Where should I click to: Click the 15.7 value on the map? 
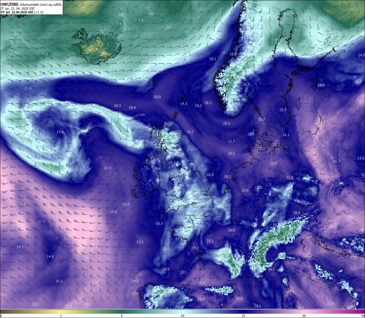point(231,142)
